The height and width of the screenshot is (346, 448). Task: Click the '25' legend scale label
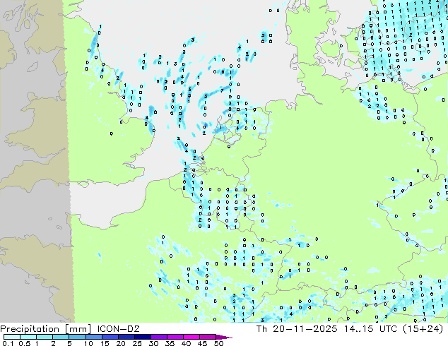click(137, 343)
